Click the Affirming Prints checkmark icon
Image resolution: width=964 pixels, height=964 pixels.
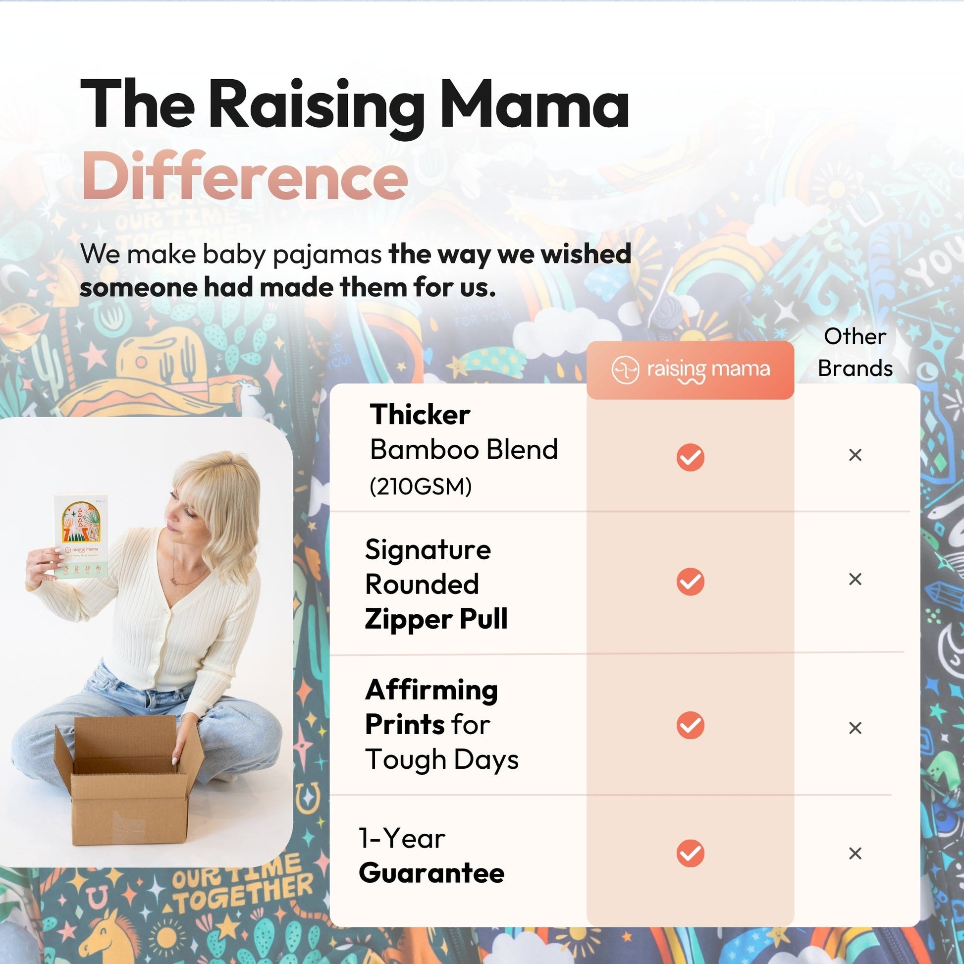pyautogui.click(x=690, y=725)
